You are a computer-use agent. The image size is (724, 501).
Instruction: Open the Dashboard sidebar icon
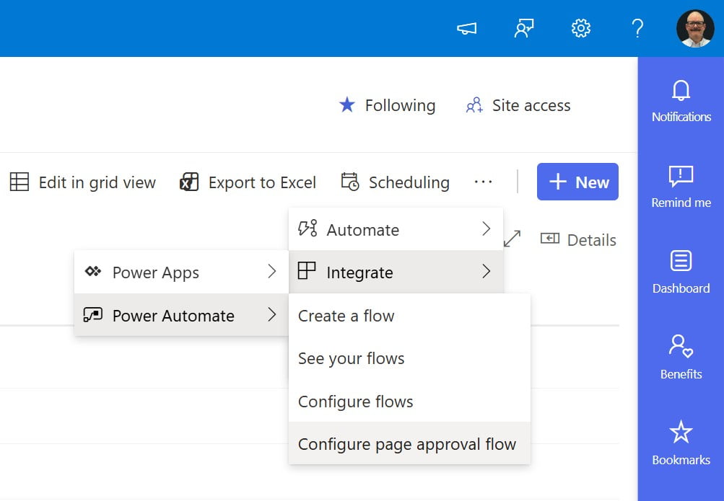point(681,272)
